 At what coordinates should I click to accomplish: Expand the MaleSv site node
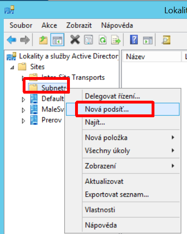click(x=24, y=110)
